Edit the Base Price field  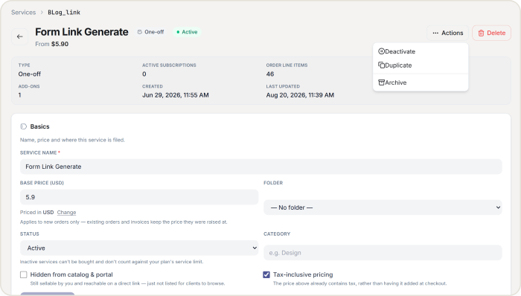pos(139,197)
